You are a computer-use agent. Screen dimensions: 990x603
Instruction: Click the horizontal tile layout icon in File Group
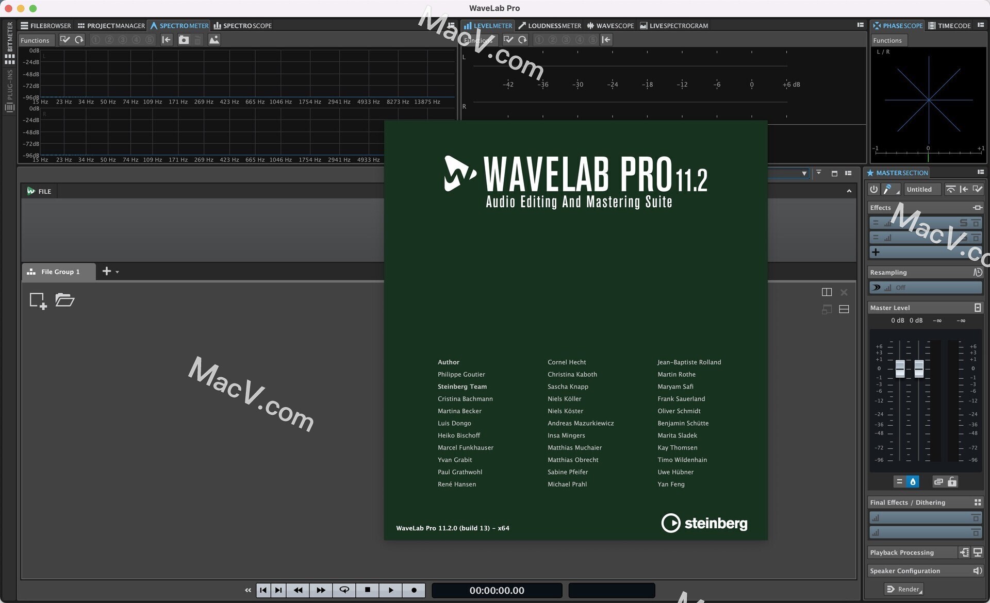[844, 309]
